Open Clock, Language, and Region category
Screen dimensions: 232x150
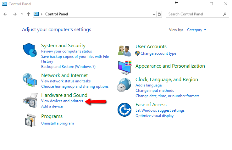click(167, 80)
